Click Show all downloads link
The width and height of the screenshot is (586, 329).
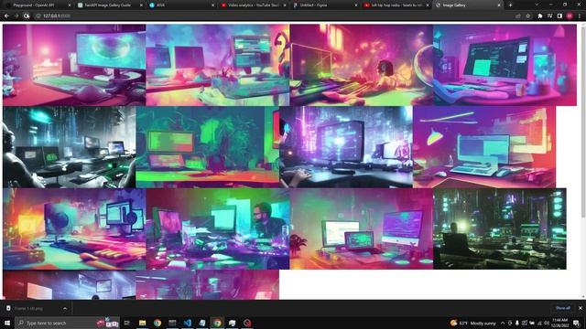coord(563,308)
